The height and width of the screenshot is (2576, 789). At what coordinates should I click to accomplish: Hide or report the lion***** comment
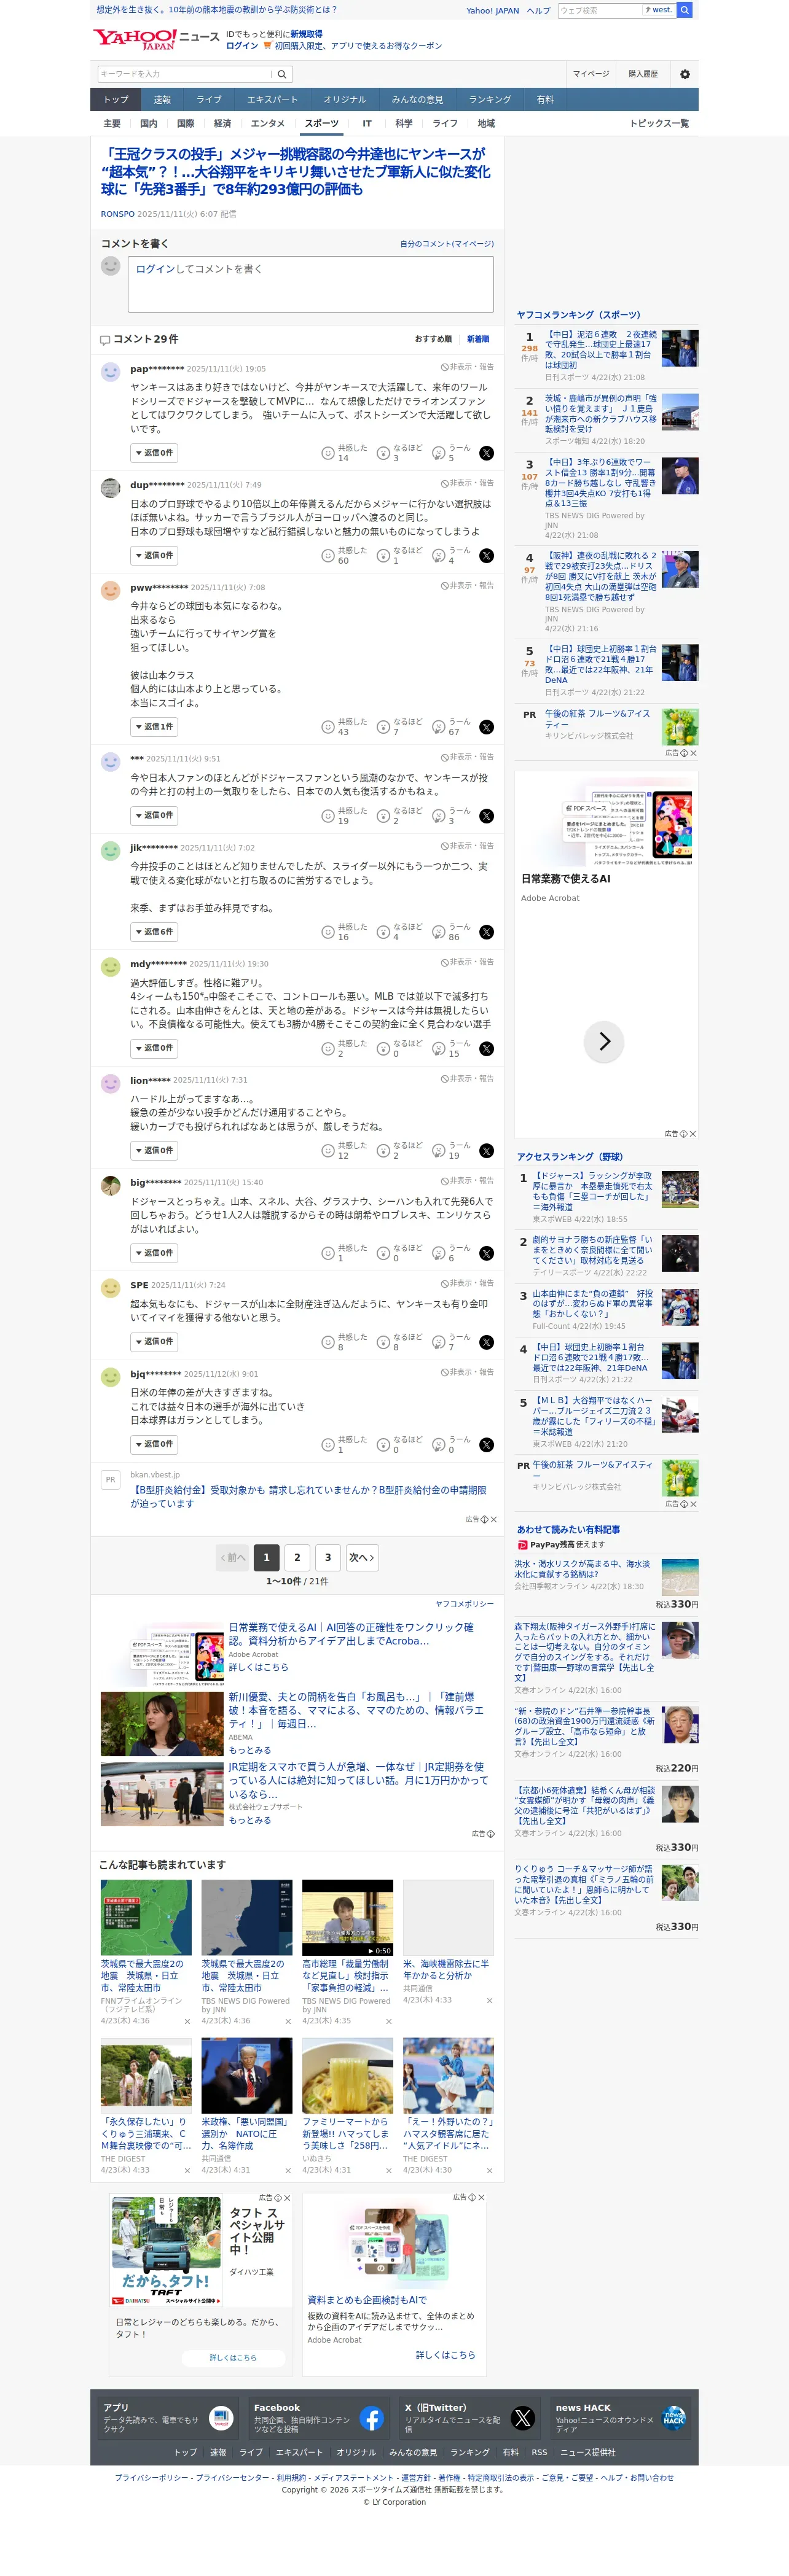[x=468, y=1079]
